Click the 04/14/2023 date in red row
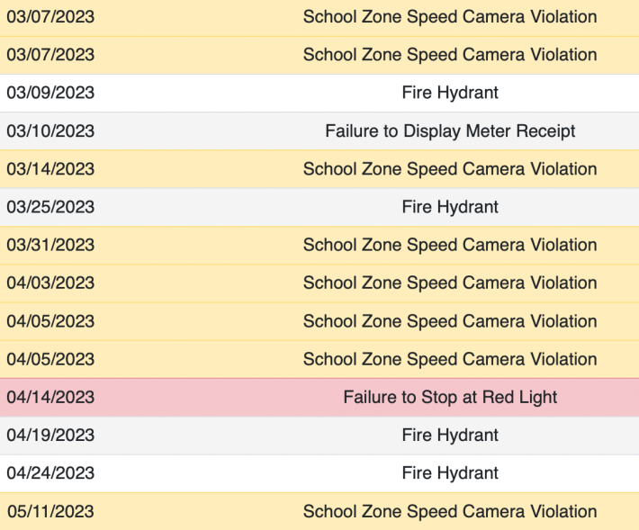This screenshot has height=530, width=639. [50, 397]
